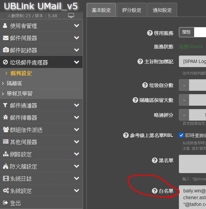Collapse the 垃圾郵件處理器 menu chevron
The height and width of the screenshot is (209, 206).
click(x=77, y=62)
